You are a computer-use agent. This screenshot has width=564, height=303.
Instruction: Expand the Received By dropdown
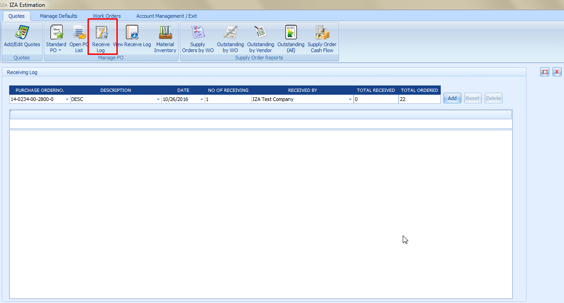(350, 99)
